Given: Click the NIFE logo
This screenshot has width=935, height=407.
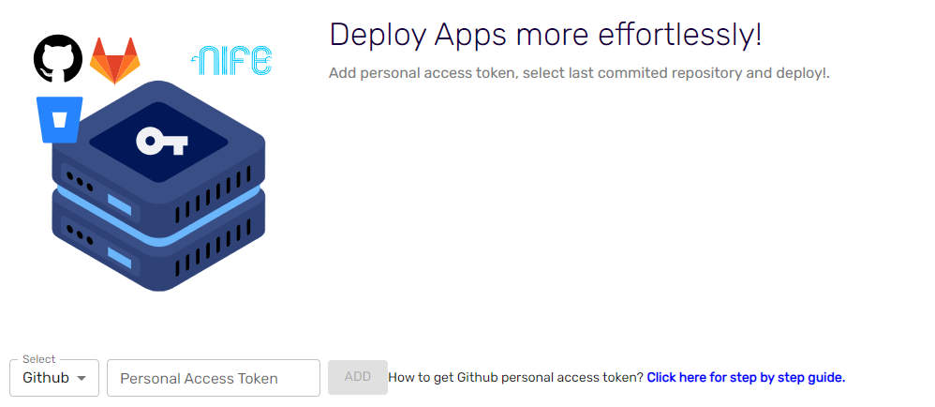Looking at the screenshot, I should click(x=232, y=61).
